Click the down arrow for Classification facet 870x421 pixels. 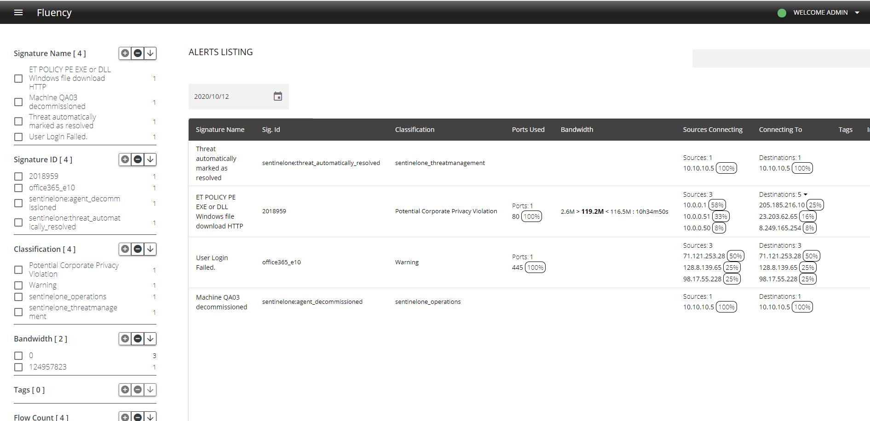[150, 249]
